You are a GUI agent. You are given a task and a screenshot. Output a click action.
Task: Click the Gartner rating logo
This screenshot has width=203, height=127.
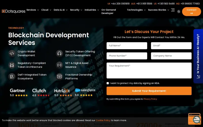point(18,90)
